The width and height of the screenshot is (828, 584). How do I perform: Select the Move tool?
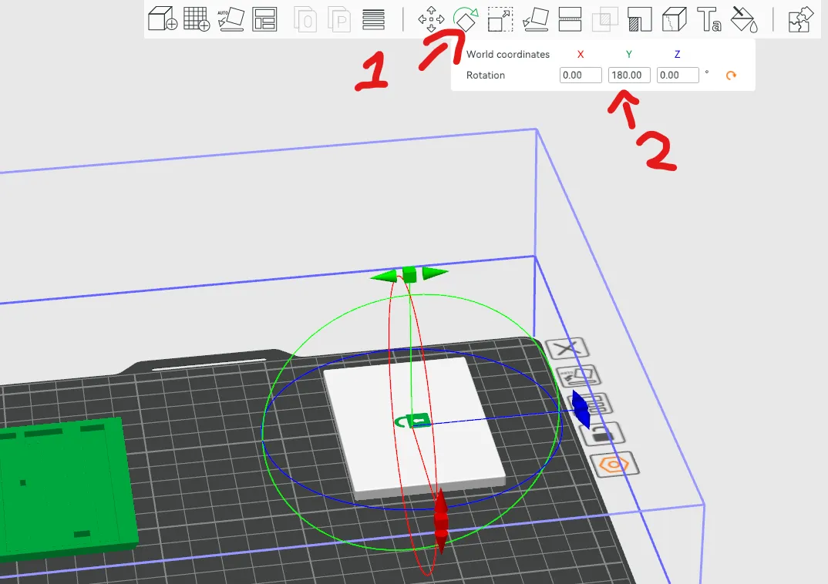coord(431,19)
